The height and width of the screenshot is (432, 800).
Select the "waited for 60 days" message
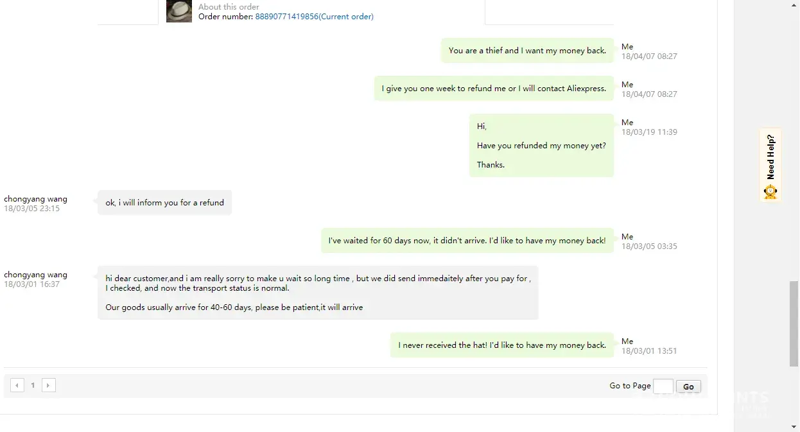click(x=467, y=241)
